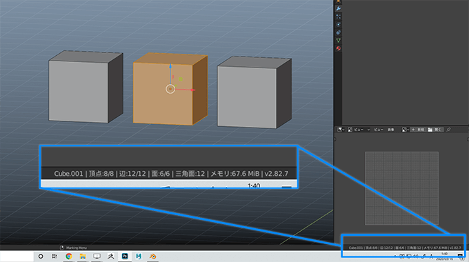Open the Particles properties tab
The width and height of the screenshot is (469, 262).
[338, 17]
